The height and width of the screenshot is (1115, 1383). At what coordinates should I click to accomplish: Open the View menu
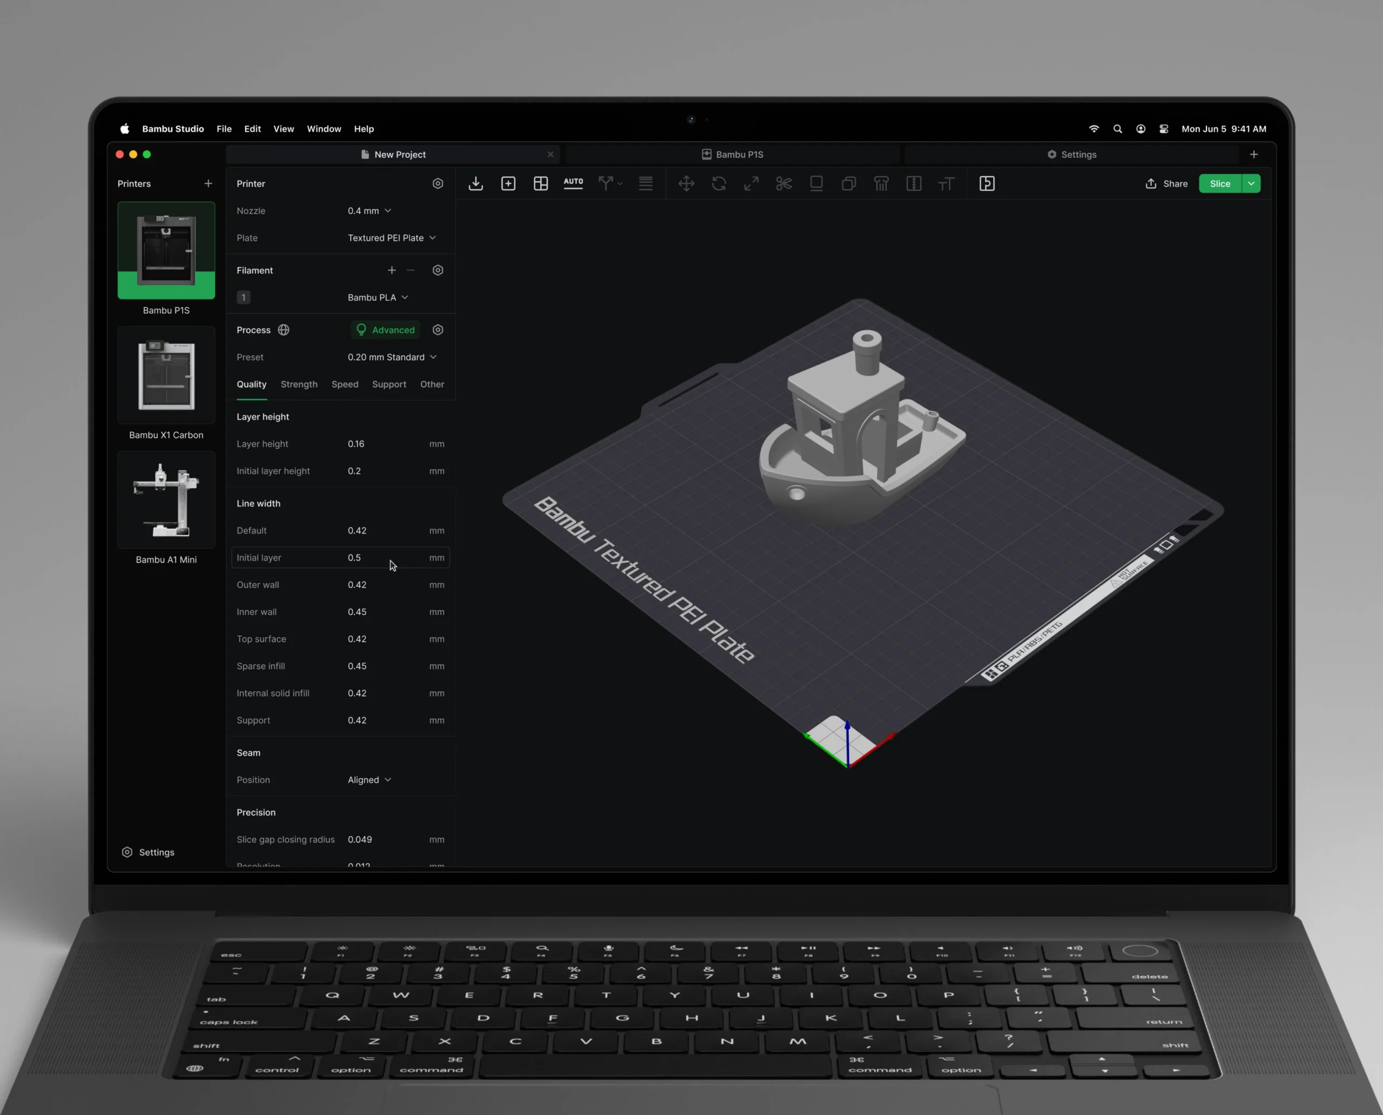284,129
